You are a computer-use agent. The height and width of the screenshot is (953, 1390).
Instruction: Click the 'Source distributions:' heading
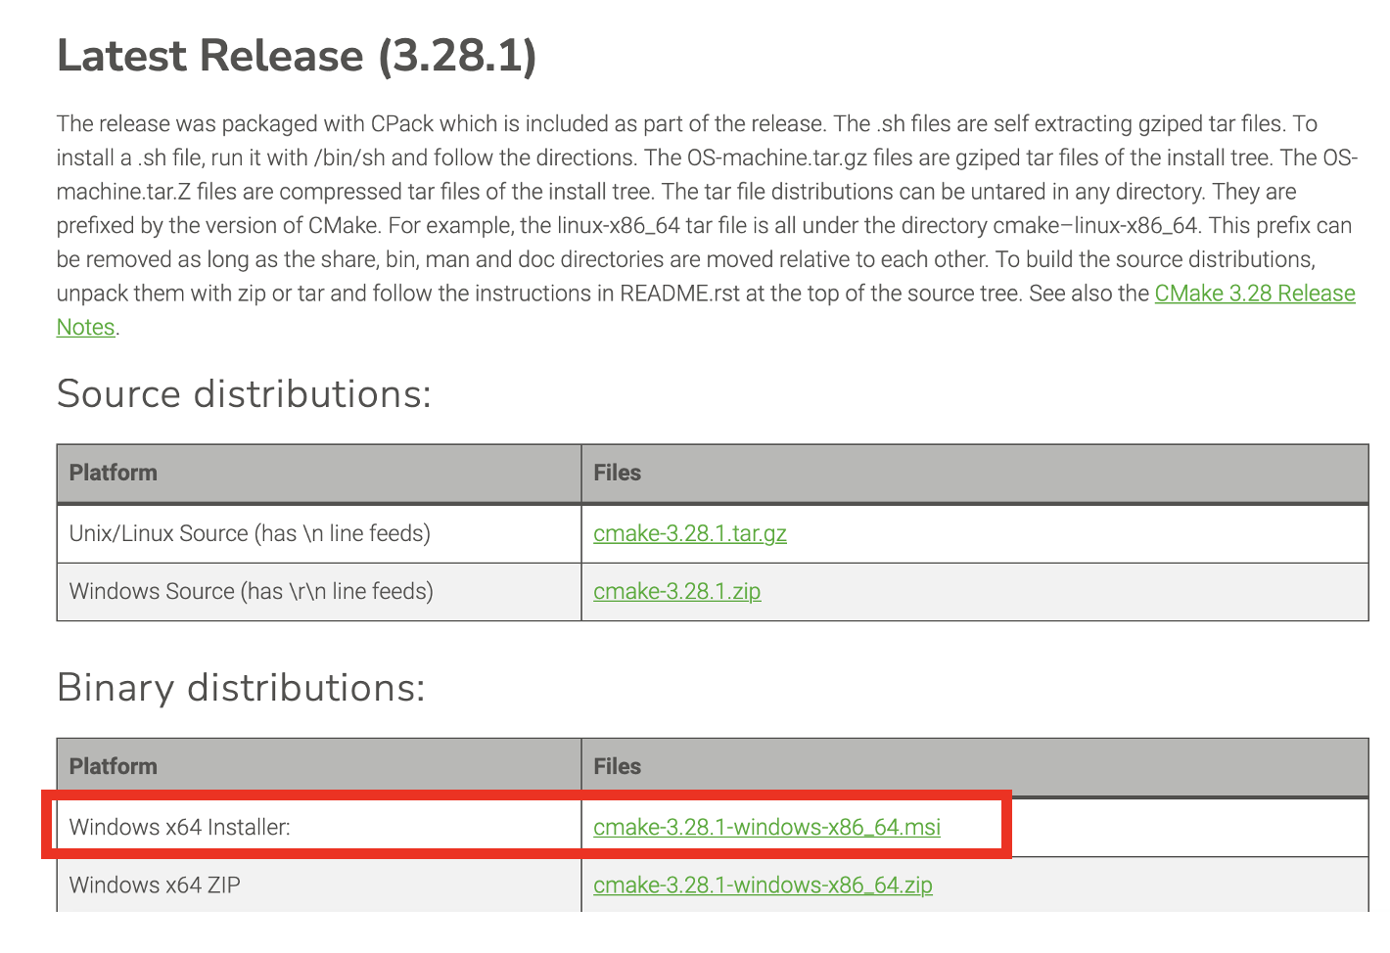244,394
